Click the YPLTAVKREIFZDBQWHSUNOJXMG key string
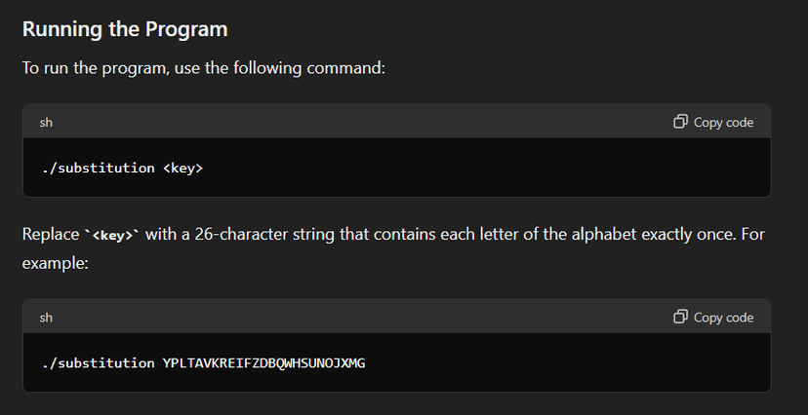 pos(263,363)
